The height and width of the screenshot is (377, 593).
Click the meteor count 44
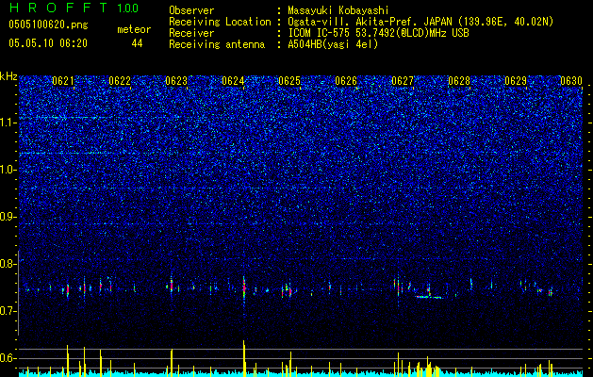[x=137, y=43]
